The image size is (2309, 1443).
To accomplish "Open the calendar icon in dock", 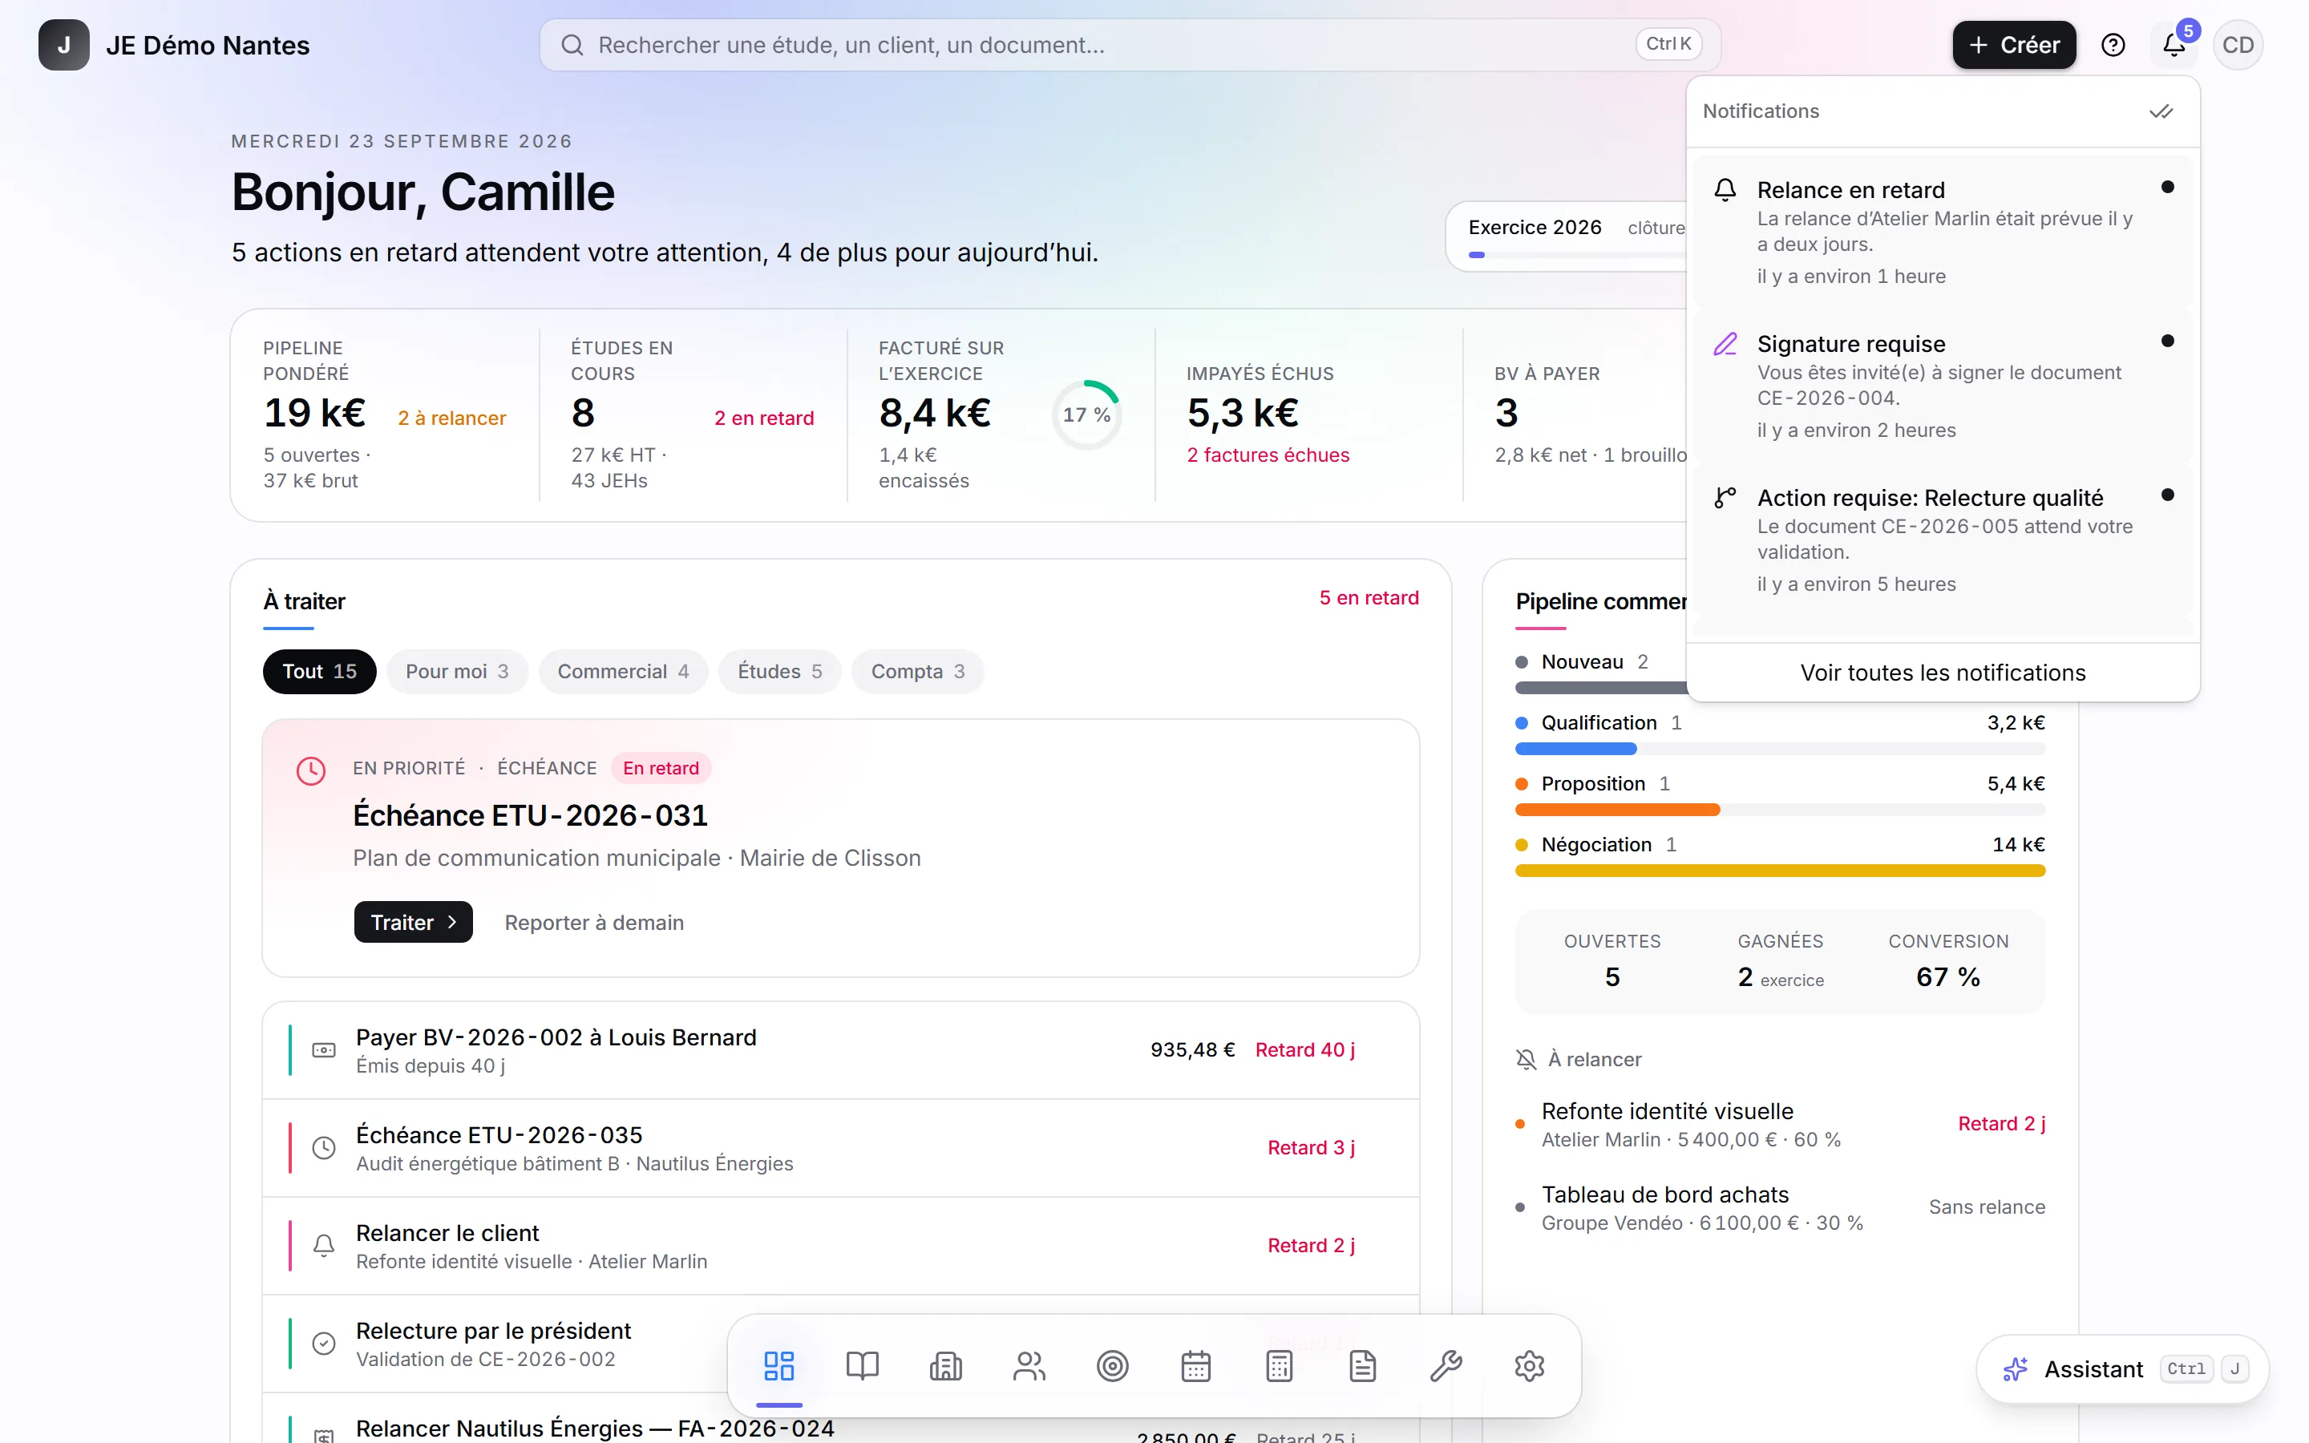I will tap(1195, 1366).
